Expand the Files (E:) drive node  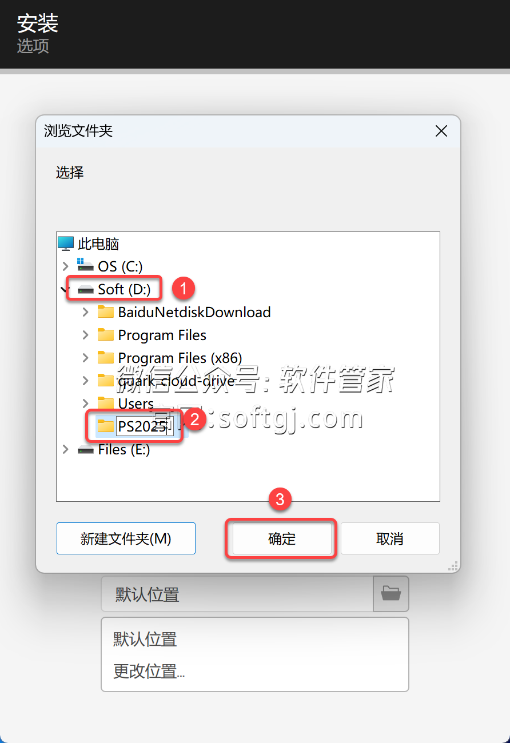(65, 450)
